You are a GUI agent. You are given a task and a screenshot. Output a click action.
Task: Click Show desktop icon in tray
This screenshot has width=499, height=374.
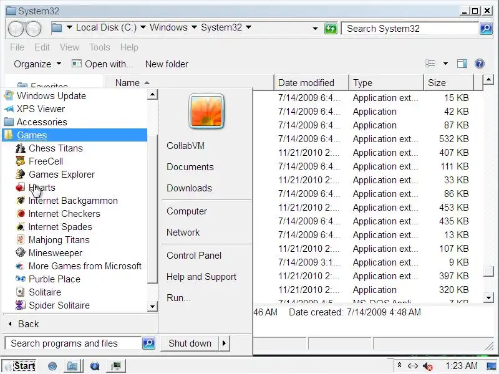(492, 367)
